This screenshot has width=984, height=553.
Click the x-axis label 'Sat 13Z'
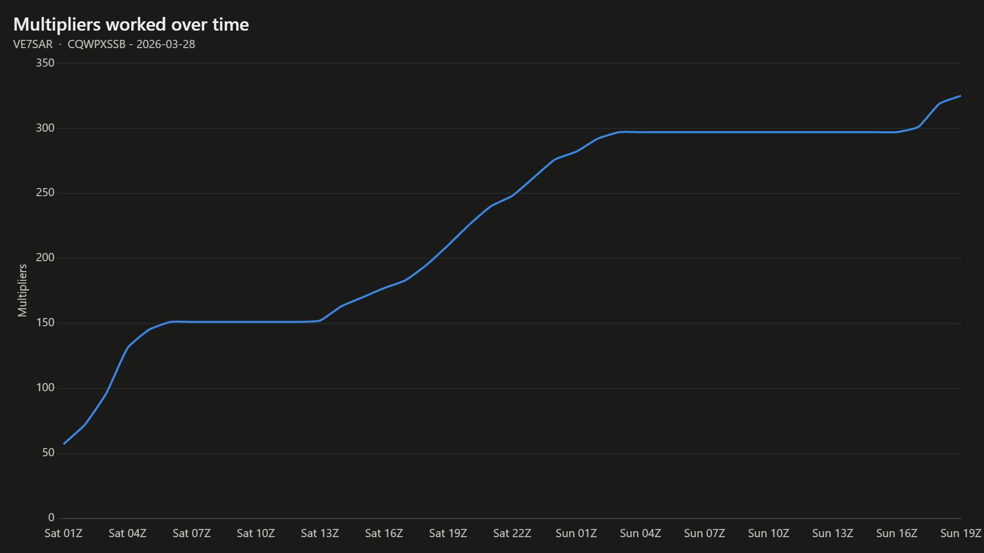(320, 533)
